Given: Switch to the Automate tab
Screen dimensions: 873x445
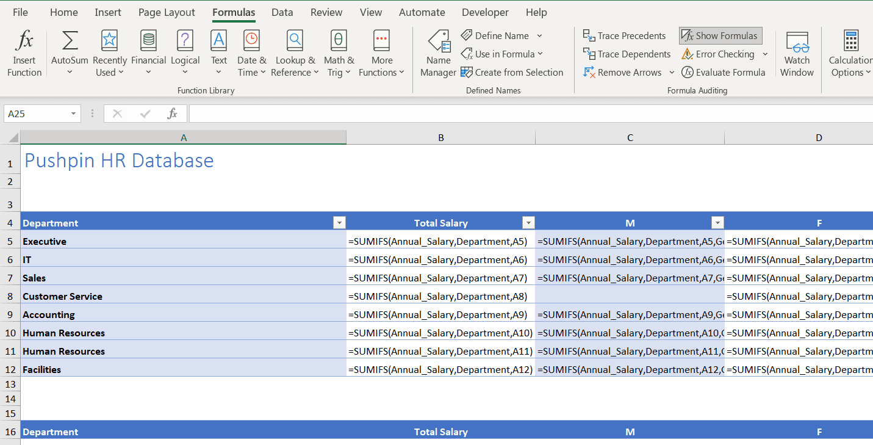Looking at the screenshot, I should [x=422, y=12].
